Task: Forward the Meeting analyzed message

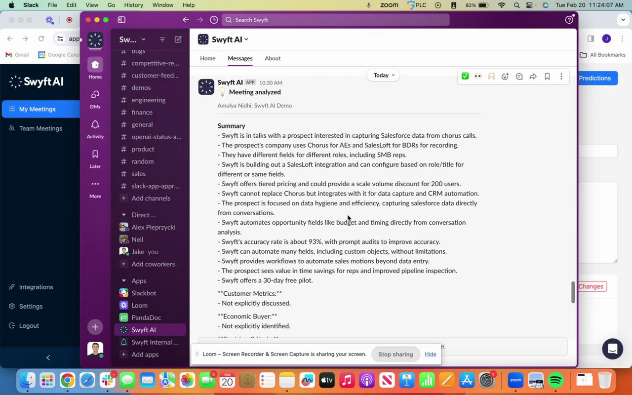Action: 533,77
